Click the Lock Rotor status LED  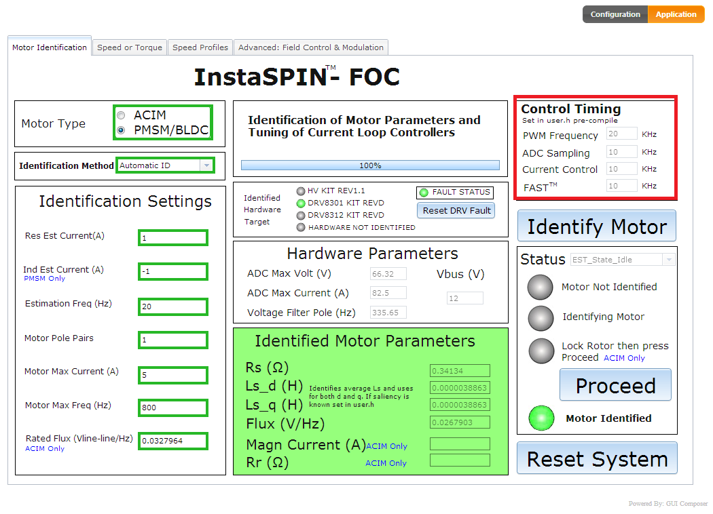(x=541, y=351)
